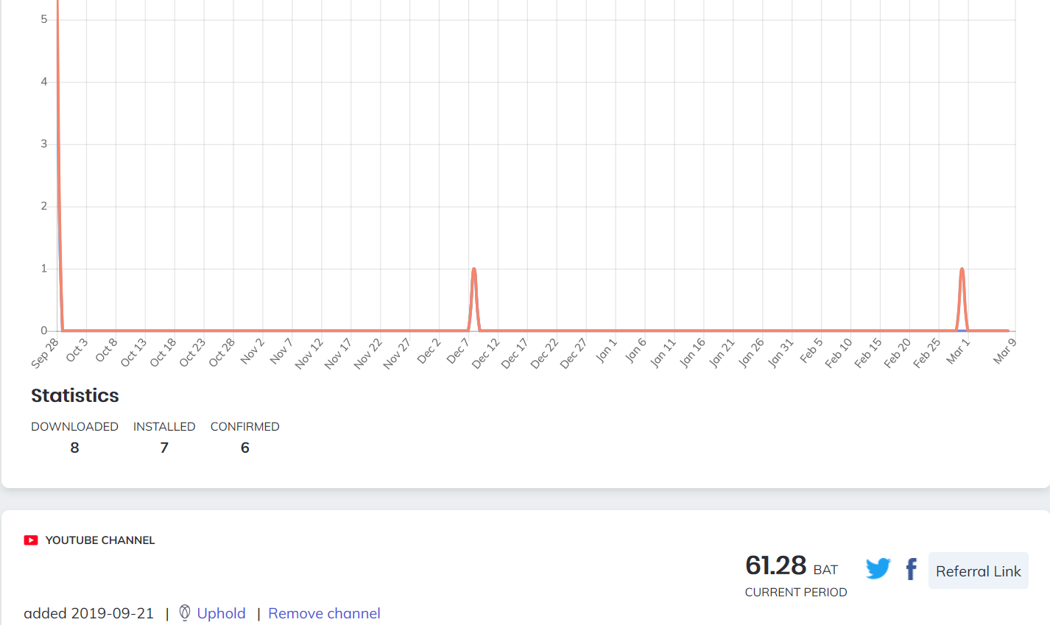Click the Dec 7 peak on chart
The width and height of the screenshot is (1050, 625).
473,269
